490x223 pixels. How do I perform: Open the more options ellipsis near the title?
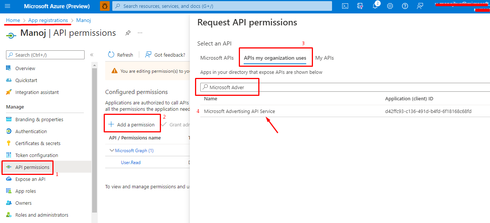[140, 33]
